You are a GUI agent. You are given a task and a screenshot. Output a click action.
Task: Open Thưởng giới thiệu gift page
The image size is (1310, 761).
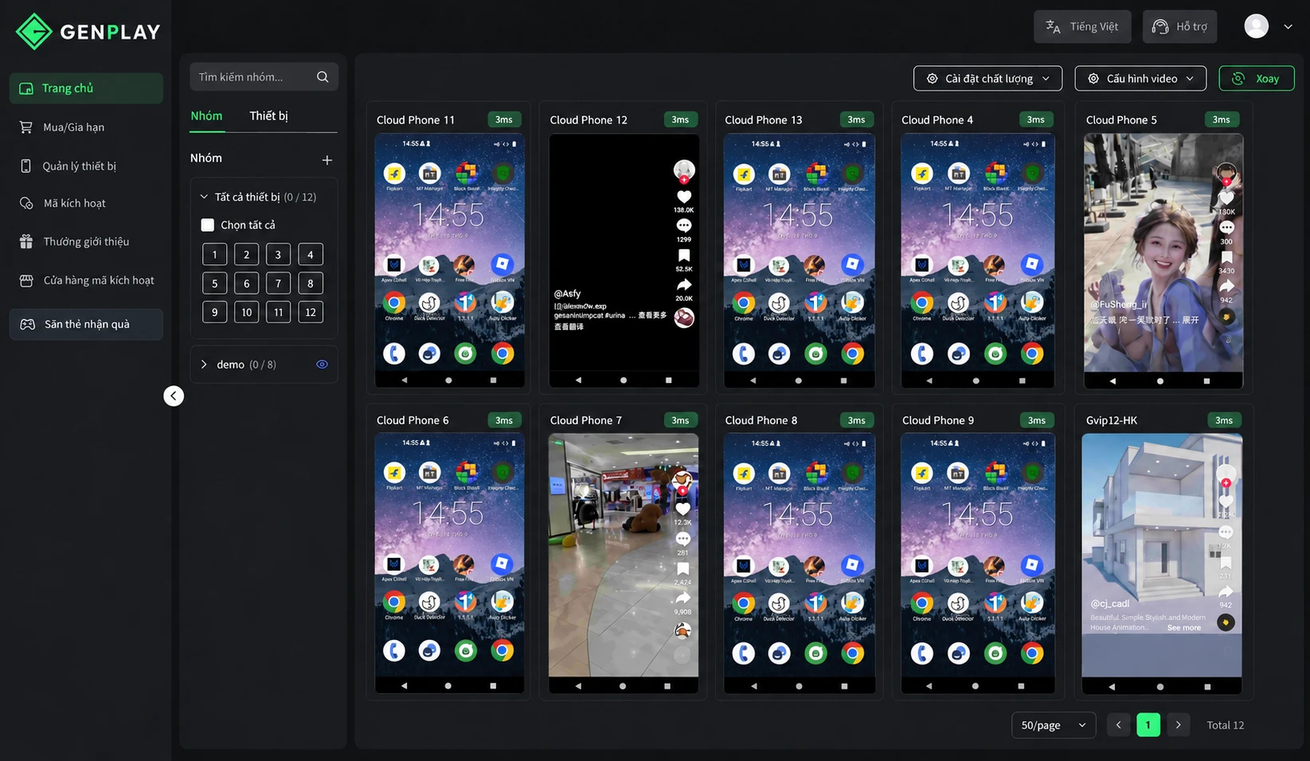[86, 242]
